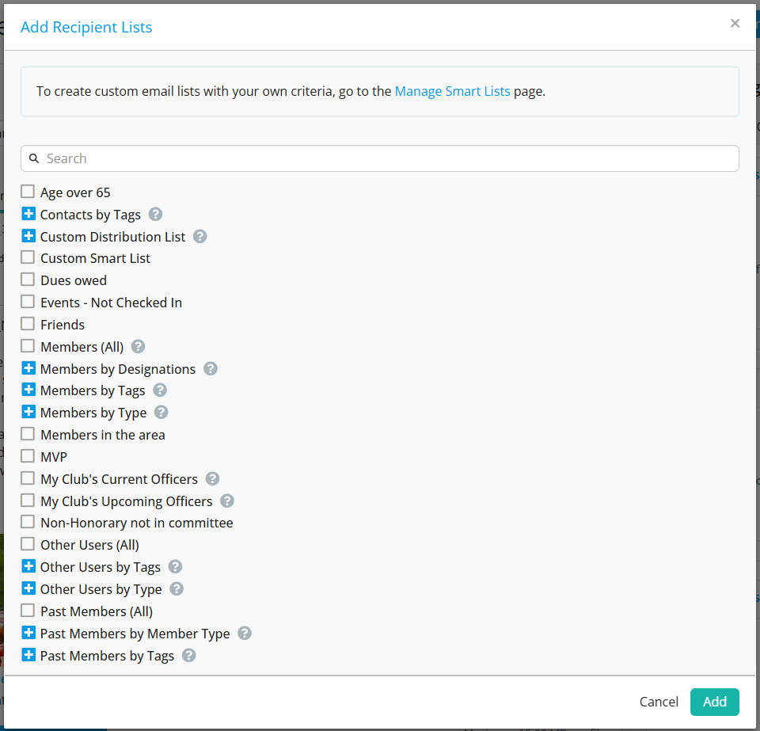Expand Members by Type group
The height and width of the screenshot is (731, 760).
(28, 413)
